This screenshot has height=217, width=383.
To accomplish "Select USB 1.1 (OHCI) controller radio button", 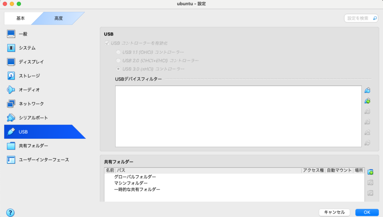I will coord(119,52).
